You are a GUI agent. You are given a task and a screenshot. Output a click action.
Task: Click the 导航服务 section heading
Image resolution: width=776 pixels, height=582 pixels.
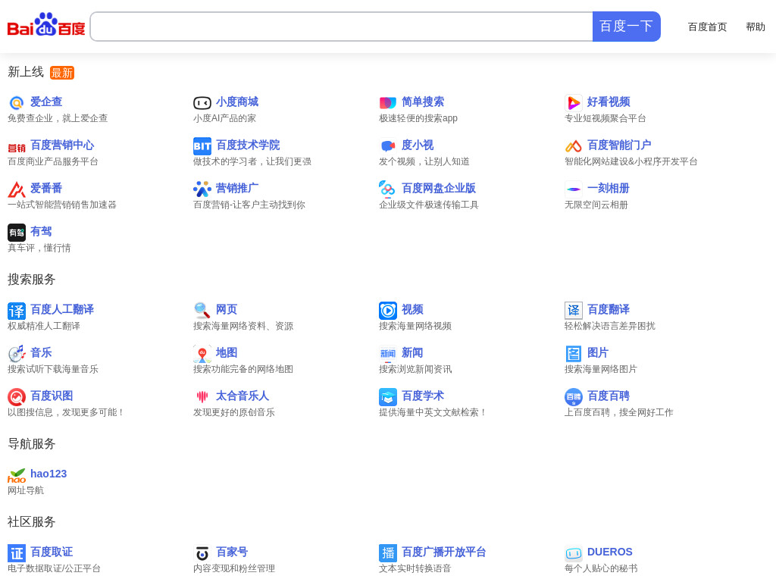(x=31, y=444)
